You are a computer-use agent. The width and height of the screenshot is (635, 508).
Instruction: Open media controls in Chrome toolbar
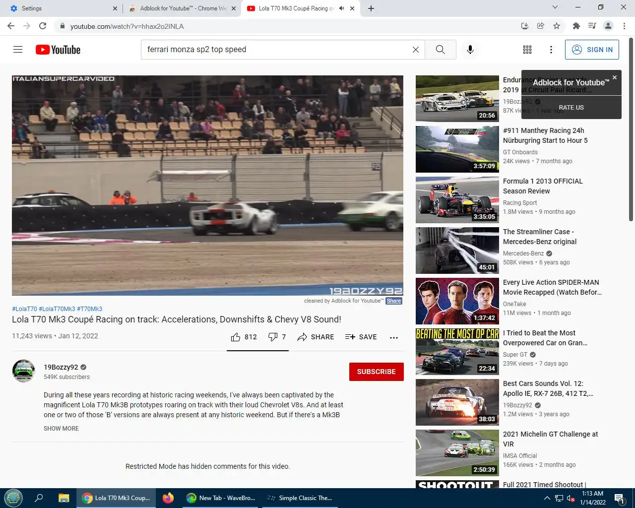[x=592, y=26]
